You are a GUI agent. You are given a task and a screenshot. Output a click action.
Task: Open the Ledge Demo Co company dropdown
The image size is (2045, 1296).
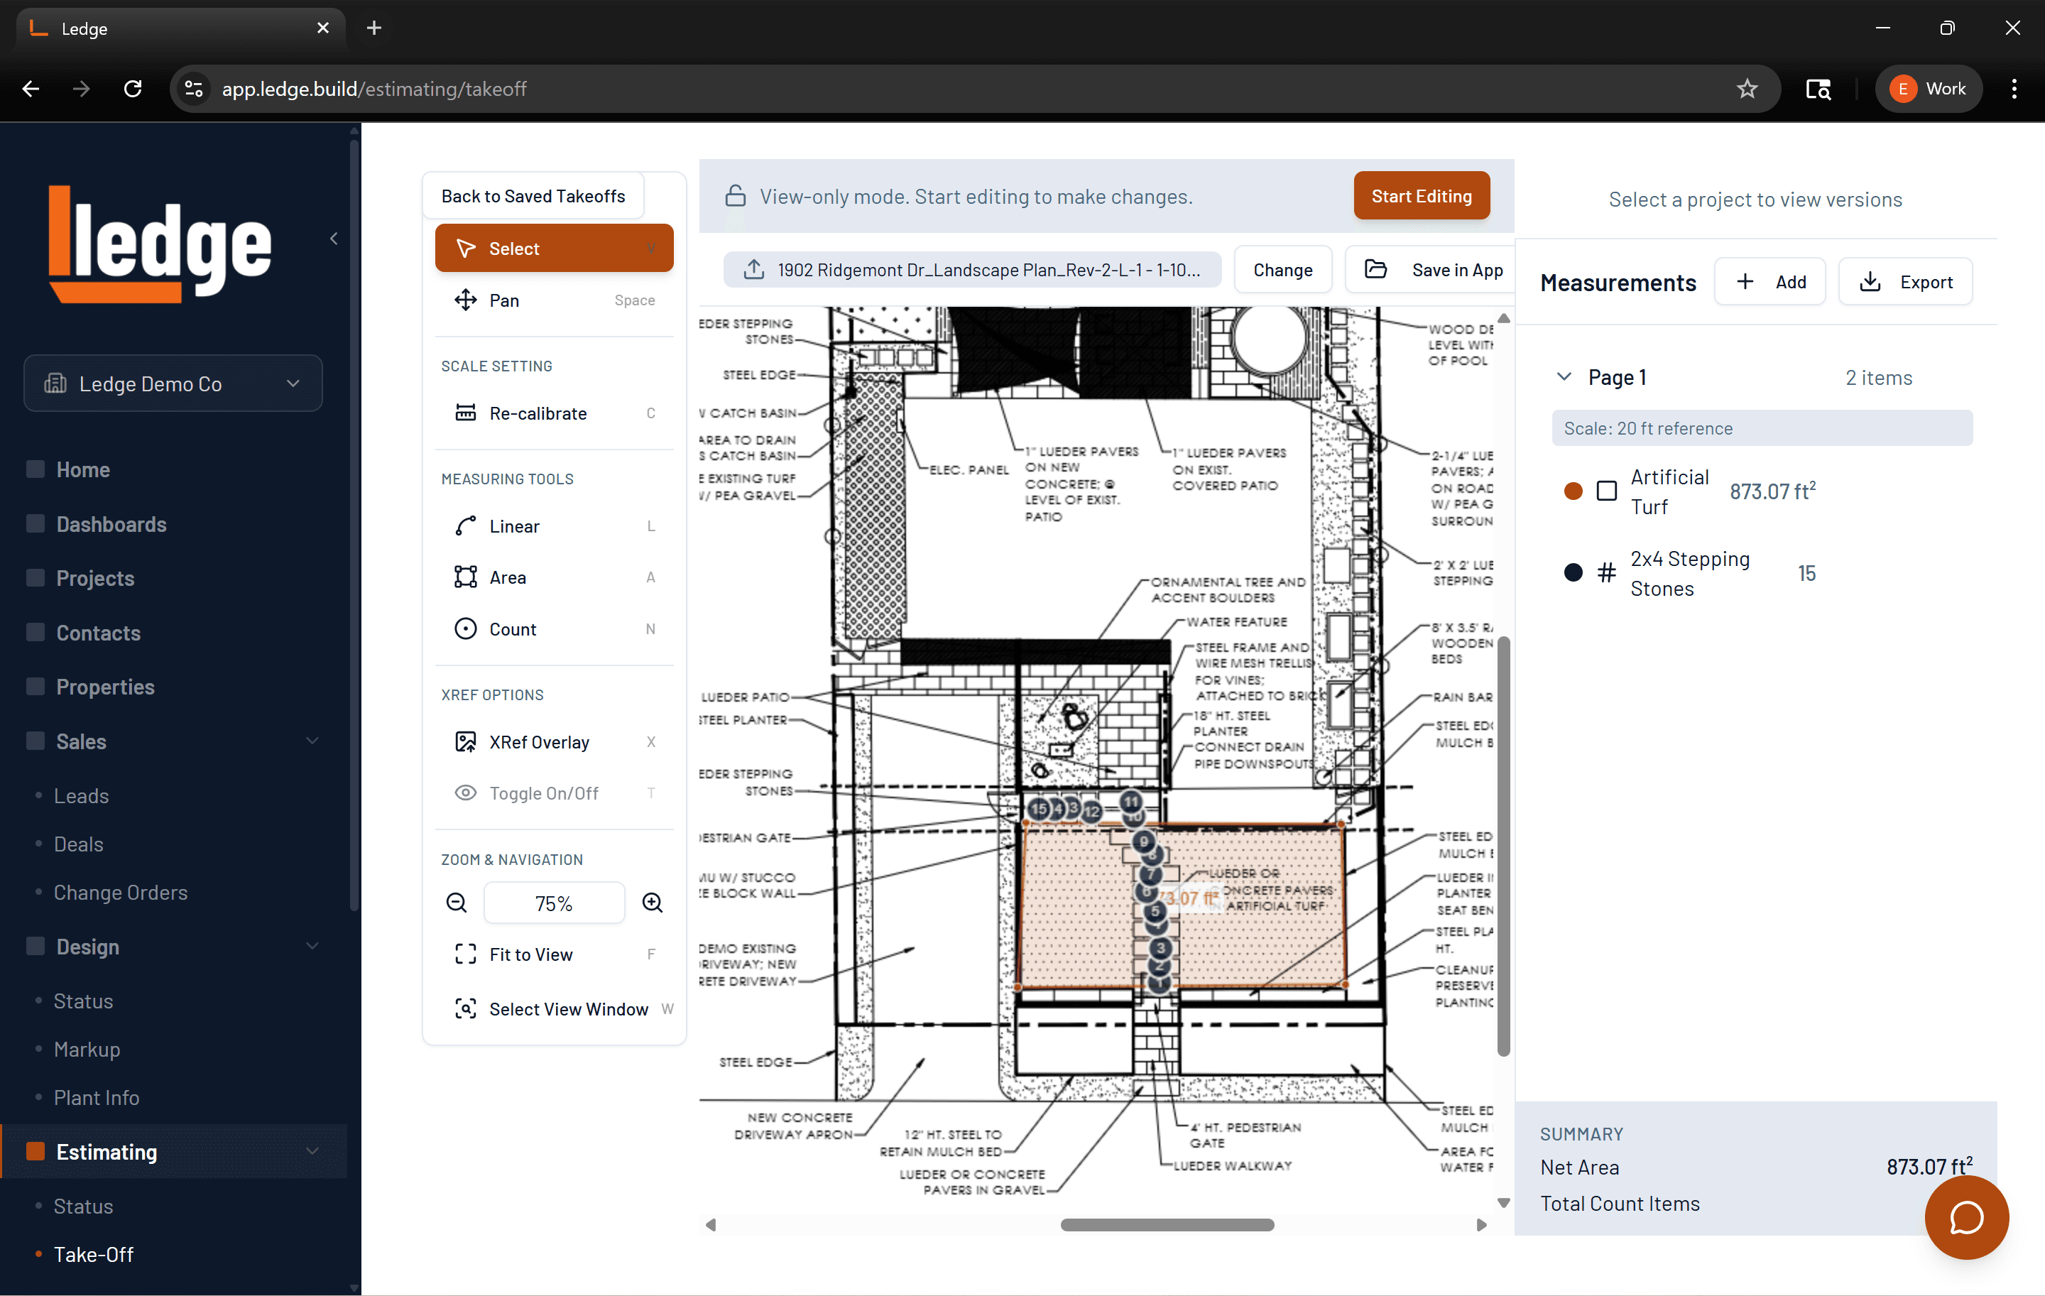(x=173, y=383)
